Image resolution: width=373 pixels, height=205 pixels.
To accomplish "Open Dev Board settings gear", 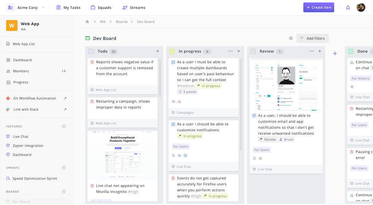I will [x=291, y=38].
